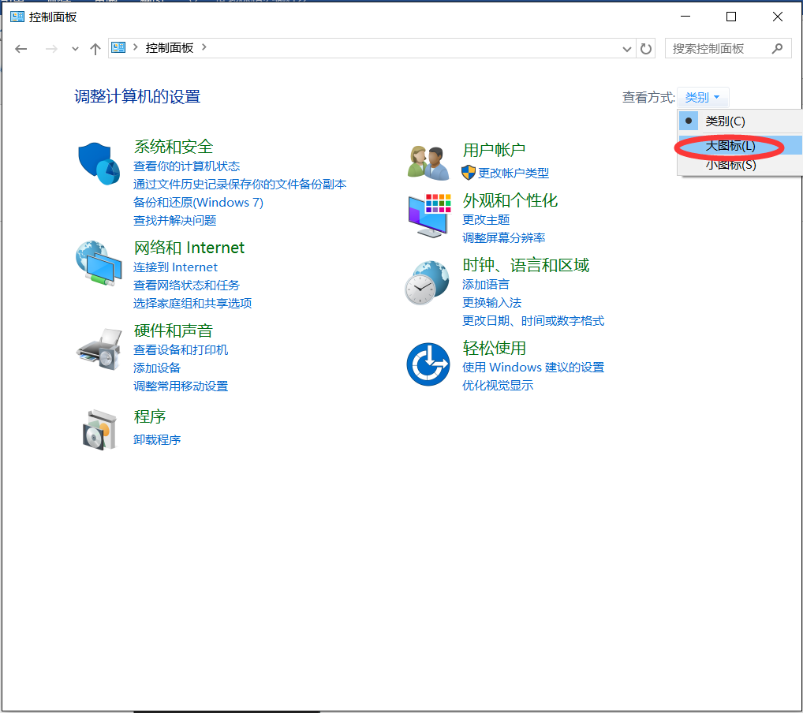Click the Appearance and Personalization monitor icon

[x=428, y=215]
